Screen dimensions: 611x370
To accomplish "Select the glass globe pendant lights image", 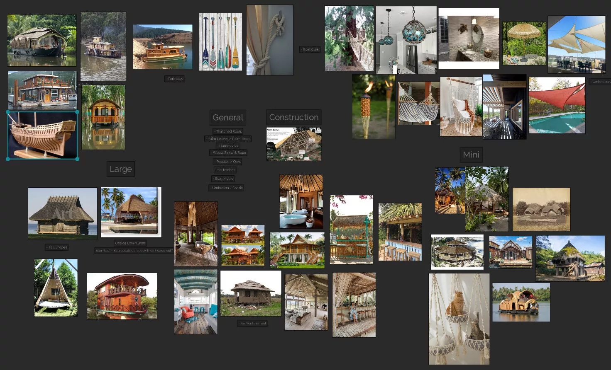I will (x=406, y=40).
